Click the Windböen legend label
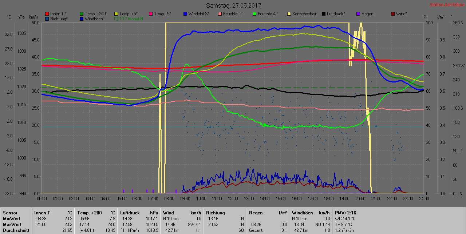 click(x=94, y=19)
